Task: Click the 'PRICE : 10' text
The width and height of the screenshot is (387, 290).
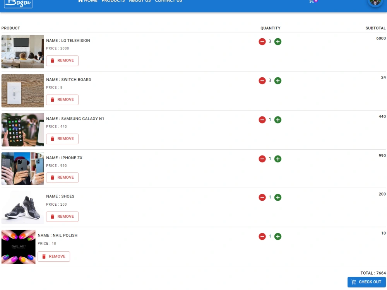Action: [x=47, y=244]
